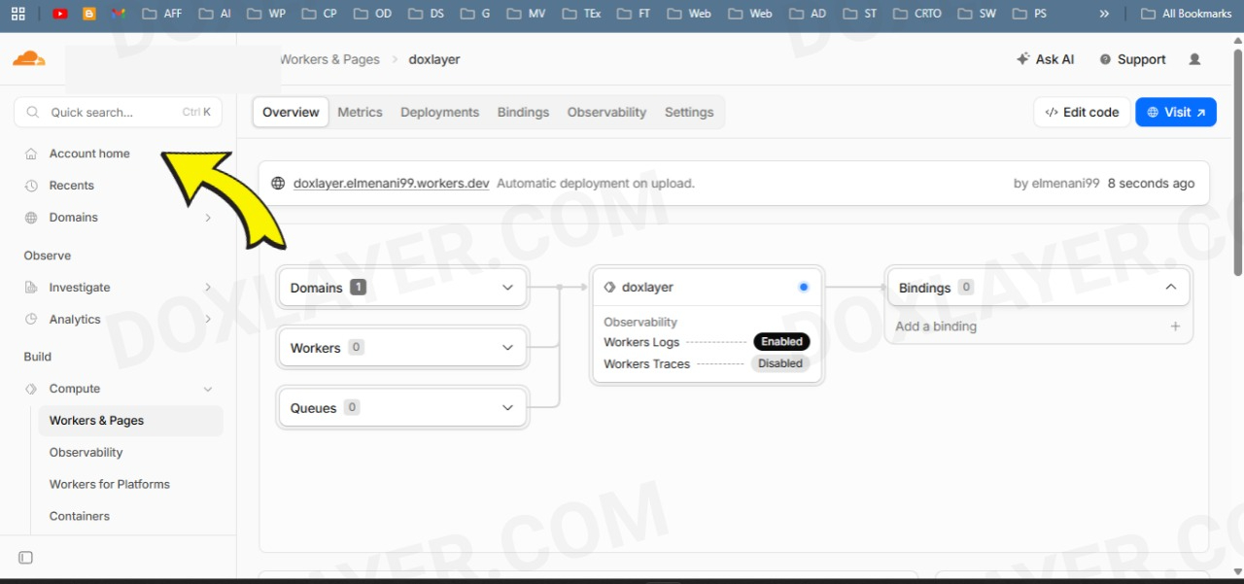This screenshot has width=1244, height=584.
Task: Click the Ask AI label
Action: (x=1054, y=59)
